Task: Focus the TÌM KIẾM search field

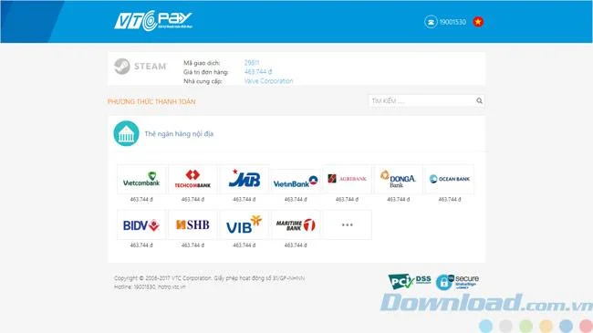Action: (x=427, y=100)
